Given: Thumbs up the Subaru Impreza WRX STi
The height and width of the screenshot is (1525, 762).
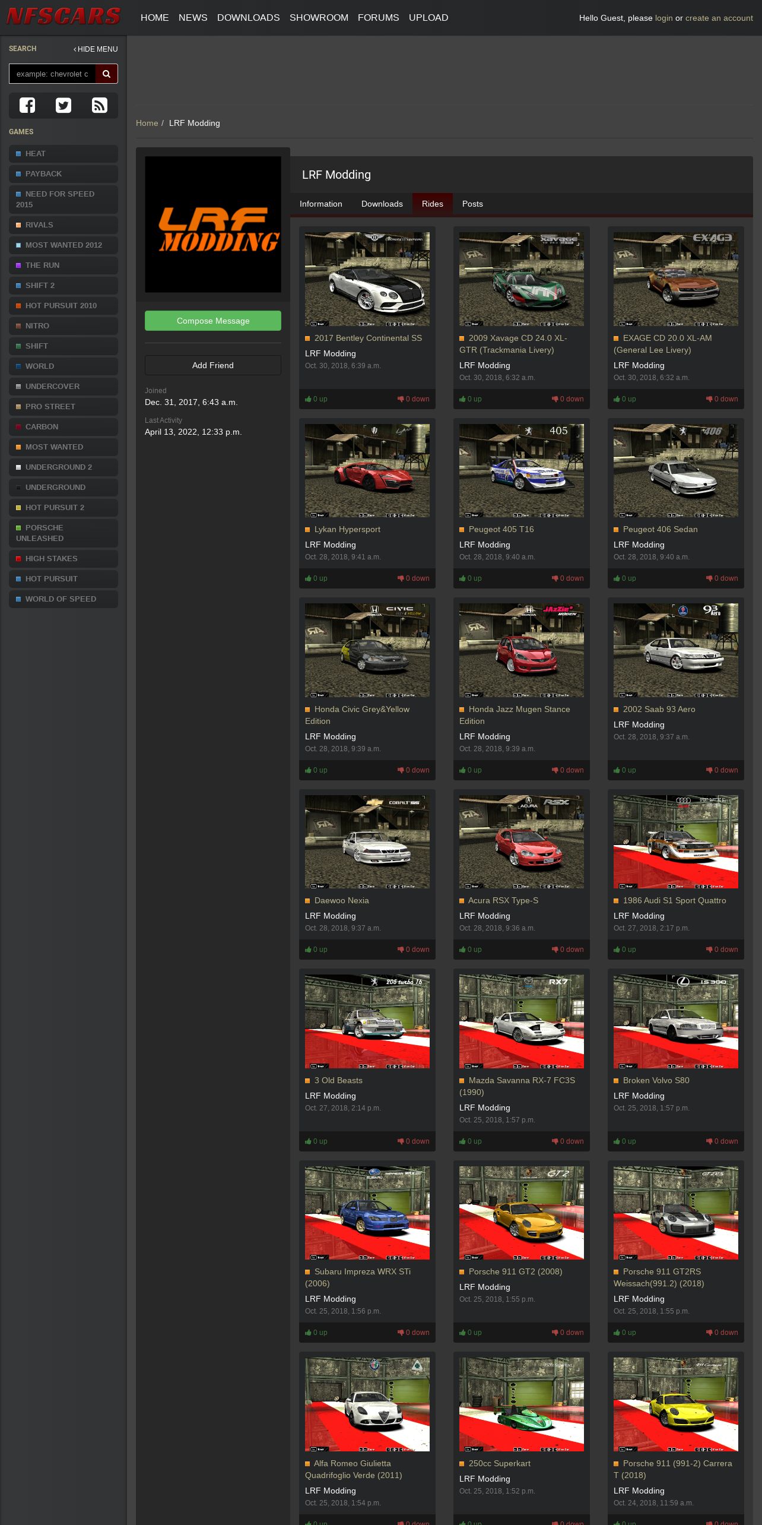Looking at the screenshot, I should 316,1333.
